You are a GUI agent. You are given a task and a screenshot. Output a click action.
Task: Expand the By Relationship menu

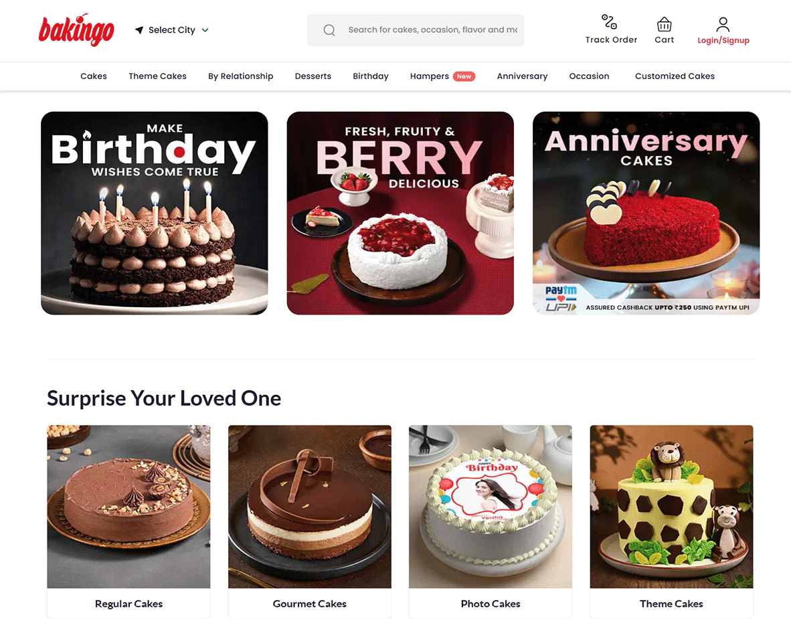point(241,76)
